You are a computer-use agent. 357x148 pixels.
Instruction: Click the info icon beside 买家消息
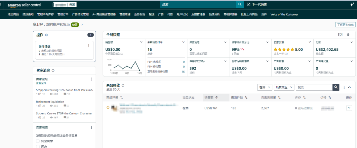(53, 70)
